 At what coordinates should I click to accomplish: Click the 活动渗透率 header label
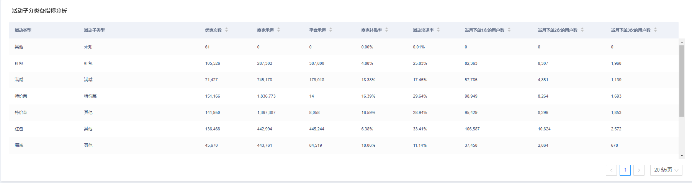click(423, 30)
